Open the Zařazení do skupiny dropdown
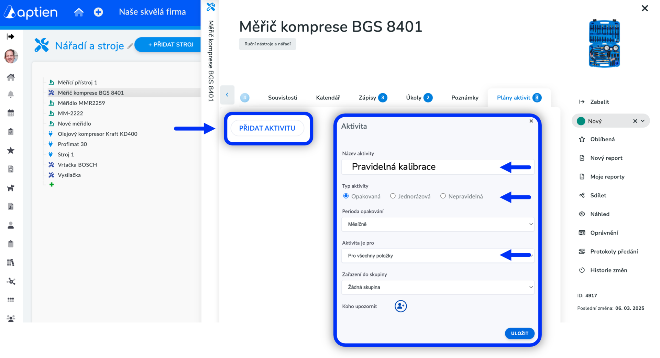660x358 pixels. pyautogui.click(x=438, y=287)
